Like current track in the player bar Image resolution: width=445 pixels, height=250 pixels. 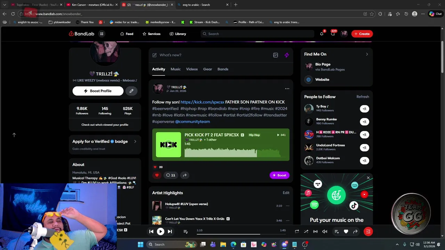click(x=346, y=232)
